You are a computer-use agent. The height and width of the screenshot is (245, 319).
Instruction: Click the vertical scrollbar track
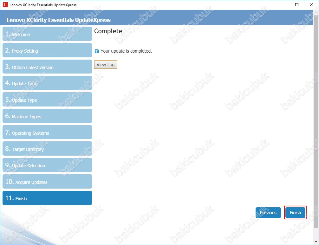click(x=316, y=127)
